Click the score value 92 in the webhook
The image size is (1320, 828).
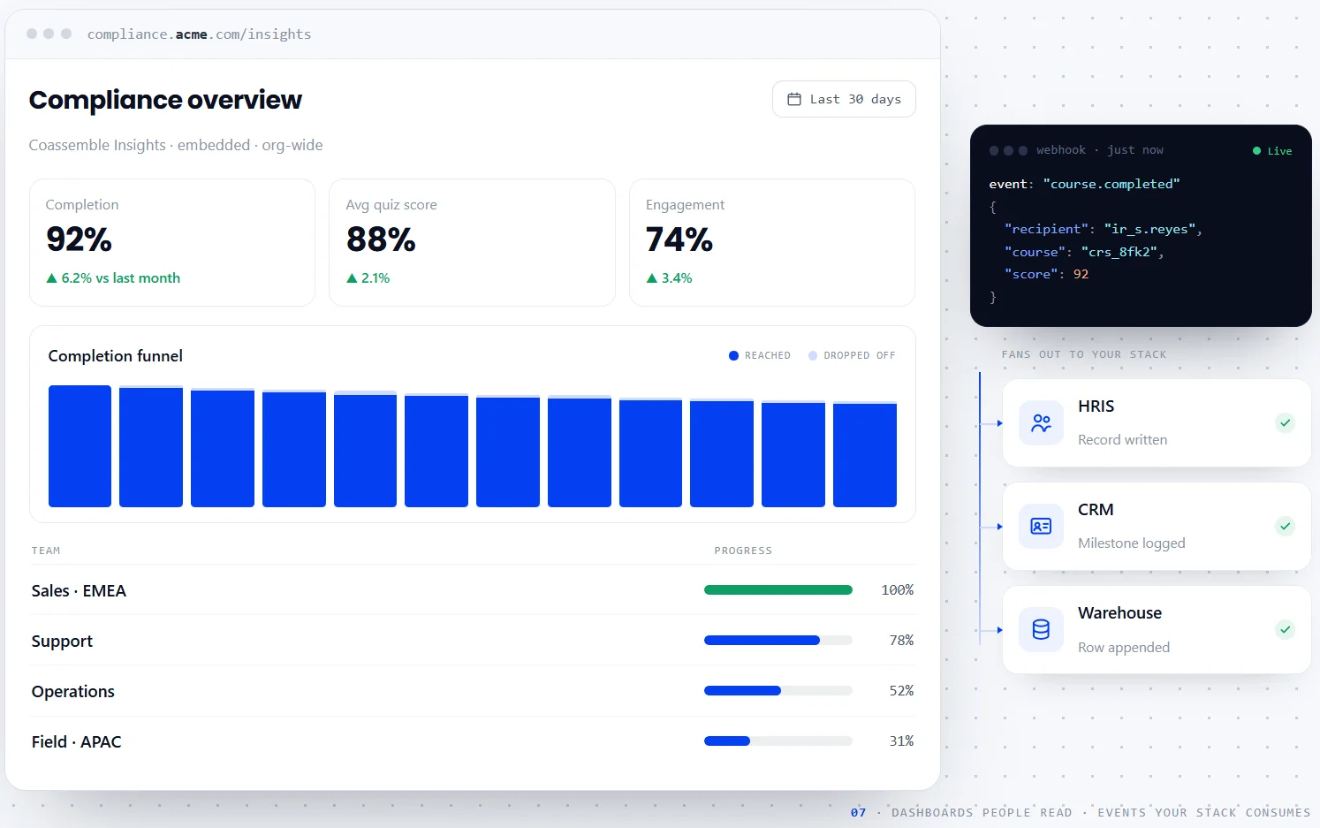click(1081, 274)
